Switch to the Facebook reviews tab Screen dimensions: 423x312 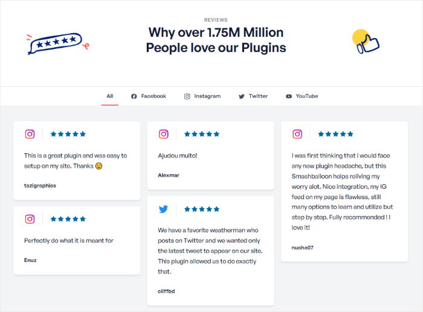click(x=148, y=96)
